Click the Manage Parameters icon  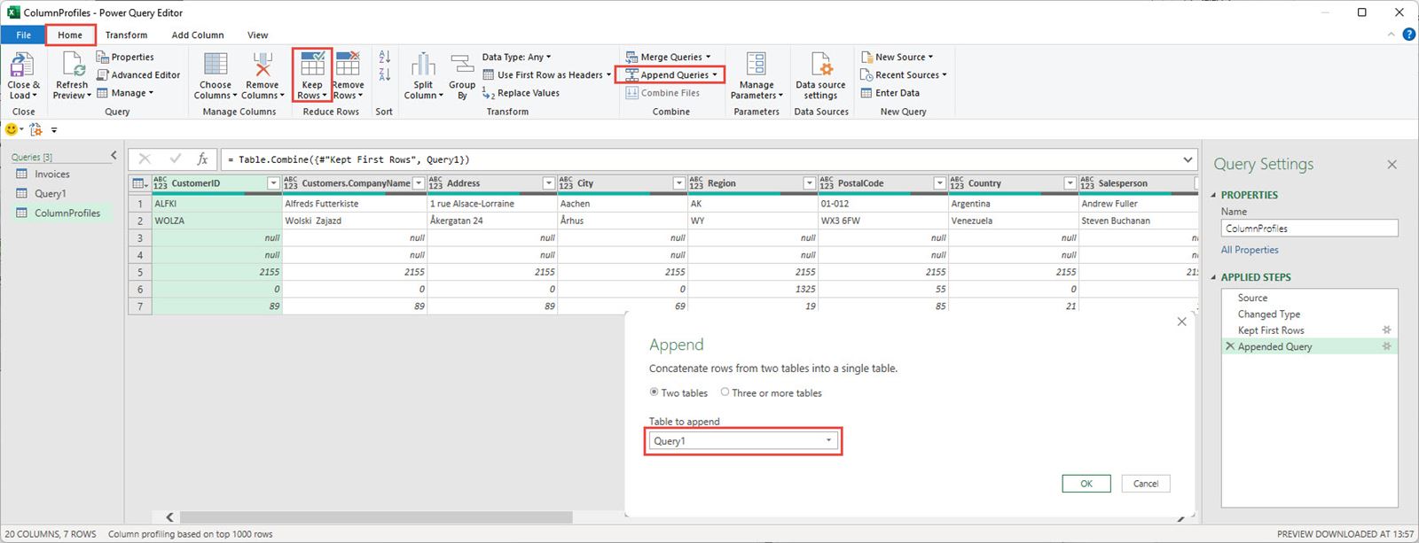(x=756, y=66)
